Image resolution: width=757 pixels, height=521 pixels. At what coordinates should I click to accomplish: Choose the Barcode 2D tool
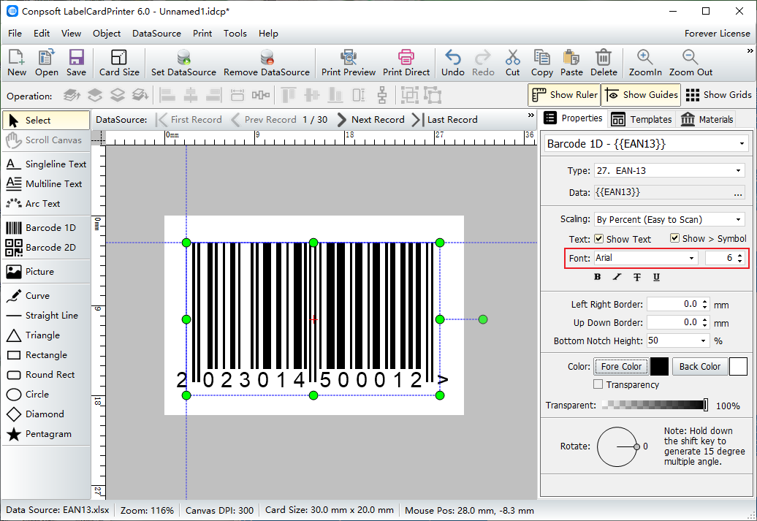click(46, 247)
